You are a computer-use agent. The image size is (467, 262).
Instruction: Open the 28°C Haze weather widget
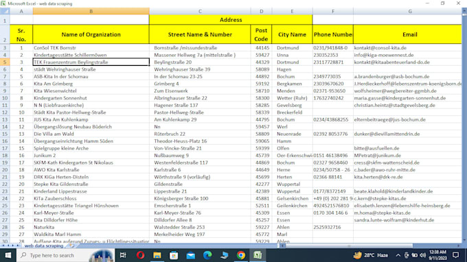371,255
